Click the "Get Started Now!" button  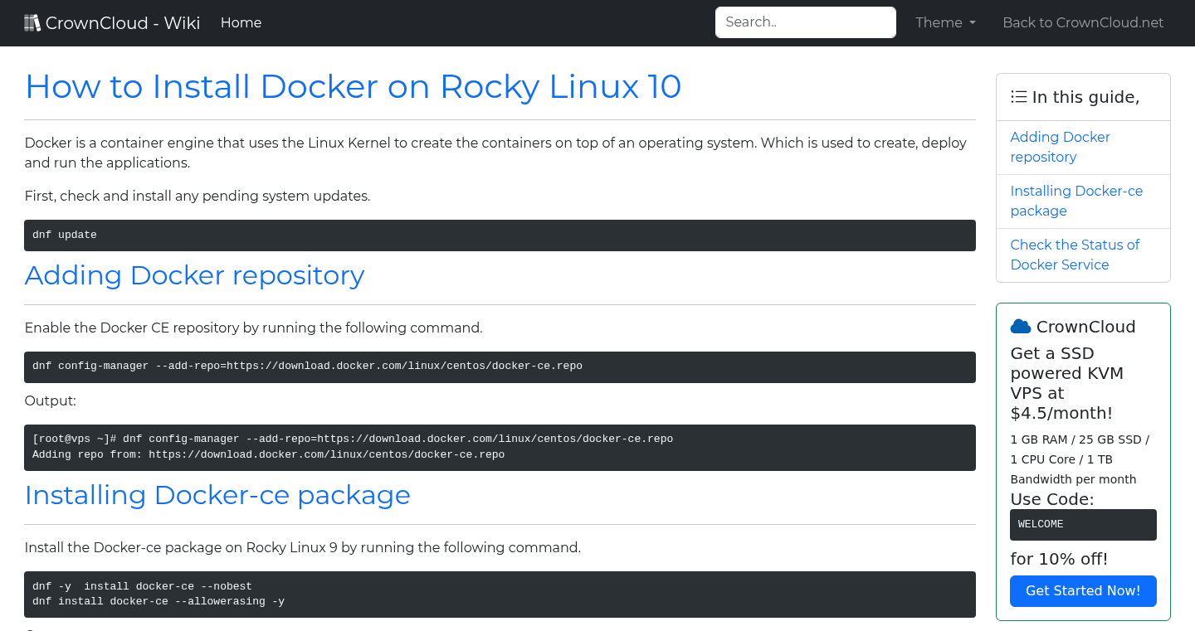[1083, 590]
